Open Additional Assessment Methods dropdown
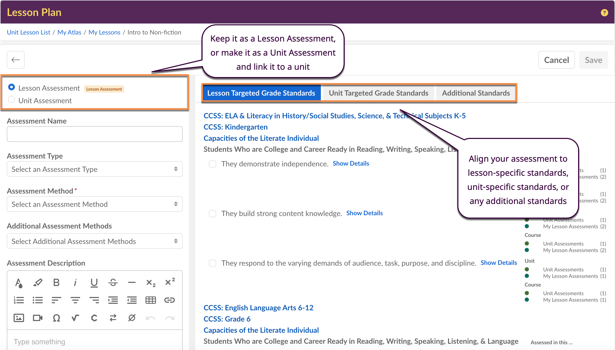Screen dimensions: 615x350 pyautogui.click(x=94, y=241)
